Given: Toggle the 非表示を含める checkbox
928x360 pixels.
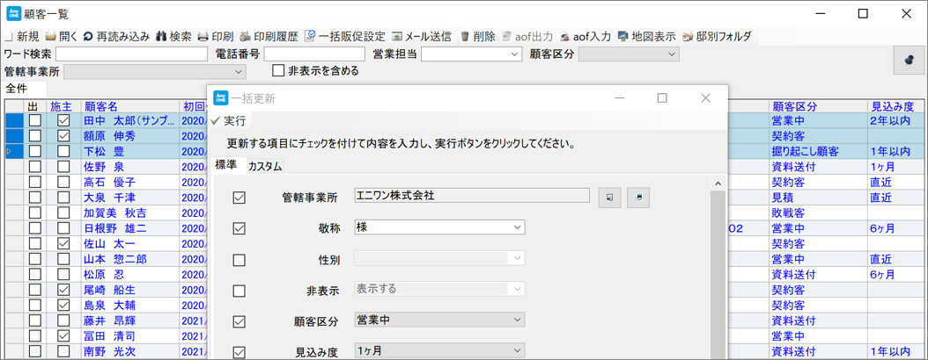Looking at the screenshot, I should point(278,71).
